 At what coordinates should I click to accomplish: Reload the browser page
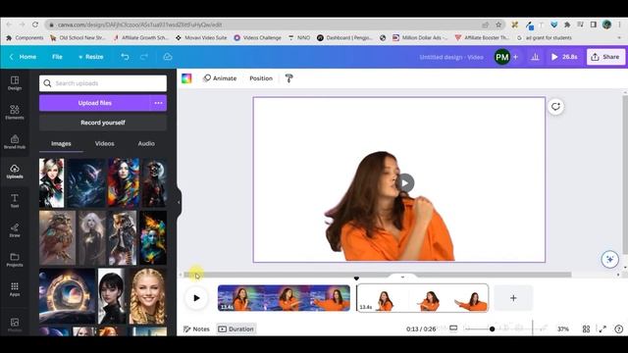click(35, 25)
